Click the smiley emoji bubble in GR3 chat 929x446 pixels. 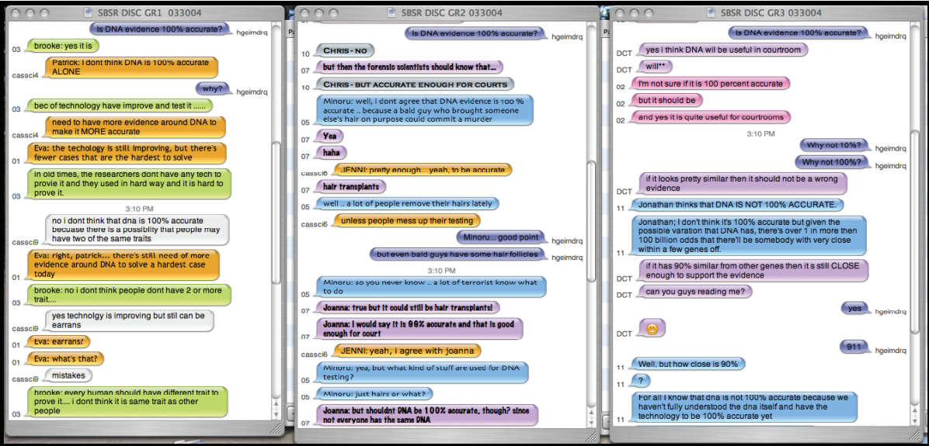(x=652, y=330)
